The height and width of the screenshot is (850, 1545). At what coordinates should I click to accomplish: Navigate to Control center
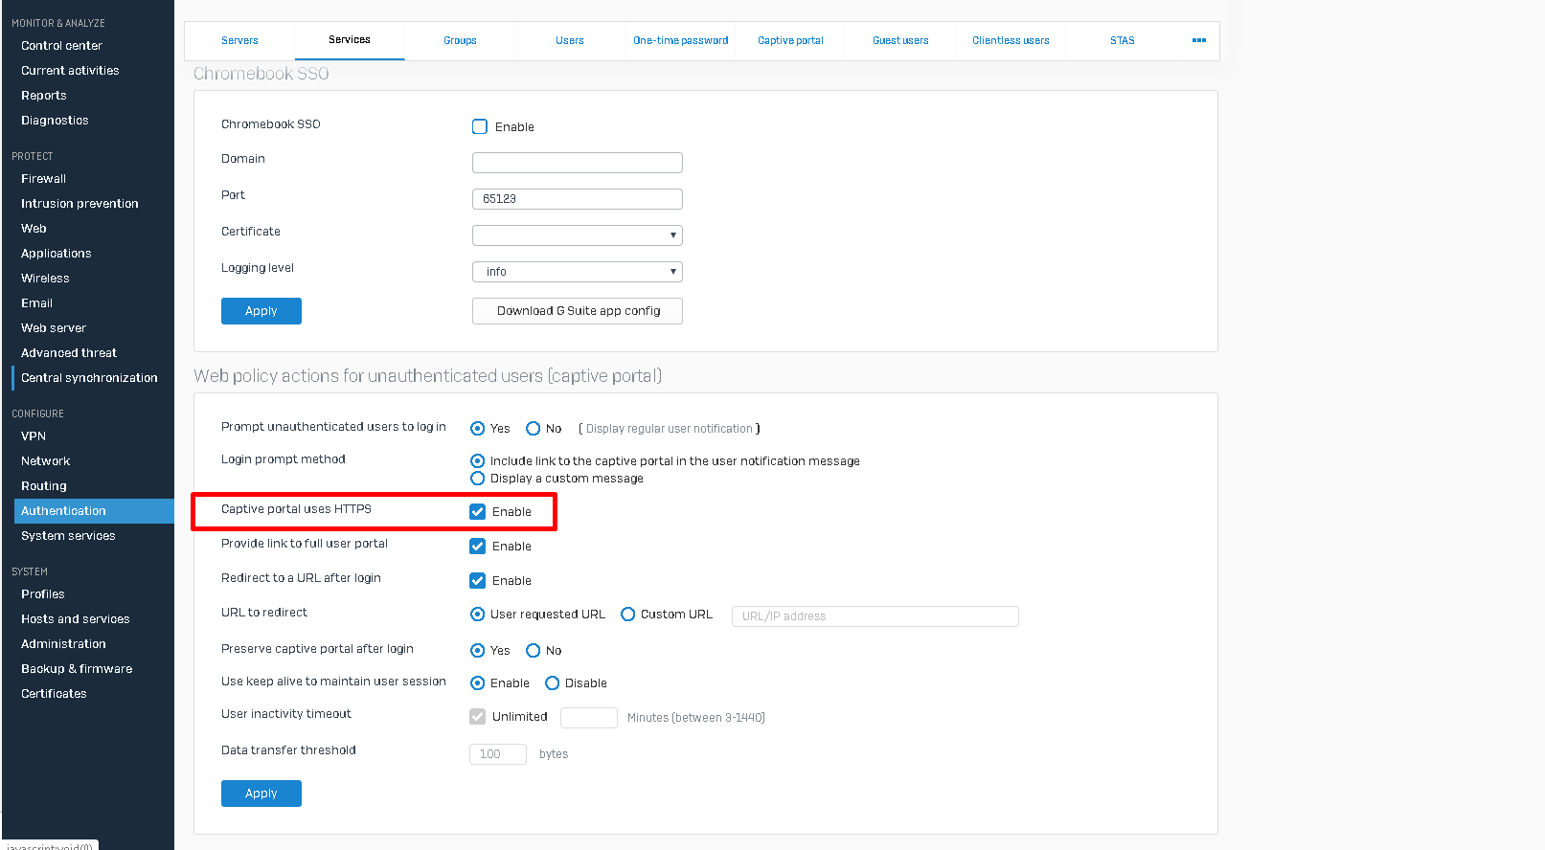[61, 46]
